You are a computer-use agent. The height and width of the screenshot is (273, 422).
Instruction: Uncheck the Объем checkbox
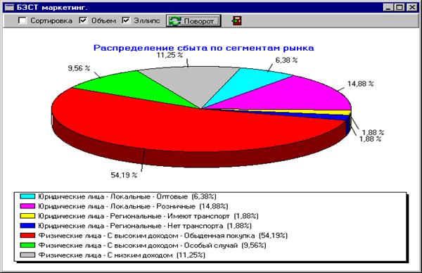(x=83, y=20)
